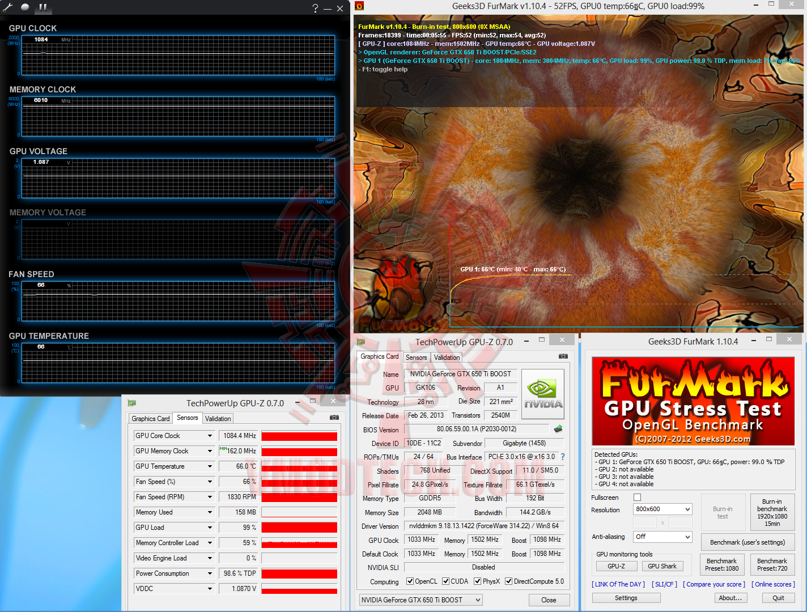
Task: Run Benchmark Preset:720
Action: click(x=772, y=564)
